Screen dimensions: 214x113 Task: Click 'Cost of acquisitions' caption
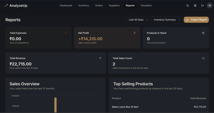[x=19, y=43]
